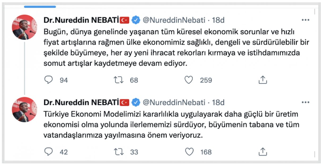
Task: Open the three-dot menu of second tweet
Action: click(305, 102)
